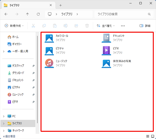Go up one folder level with the up arrow
This screenshot has width=156, height=139.
pyautogui.click(x=27, y=14)
